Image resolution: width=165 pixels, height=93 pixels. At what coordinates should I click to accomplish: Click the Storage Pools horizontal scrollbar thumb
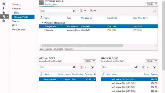(x=82, y=45)
